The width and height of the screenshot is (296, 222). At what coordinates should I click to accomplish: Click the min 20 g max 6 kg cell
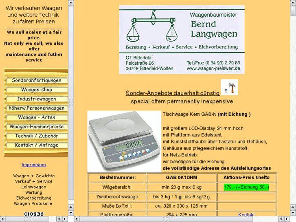pyautogui.click(x=182, y=187)
